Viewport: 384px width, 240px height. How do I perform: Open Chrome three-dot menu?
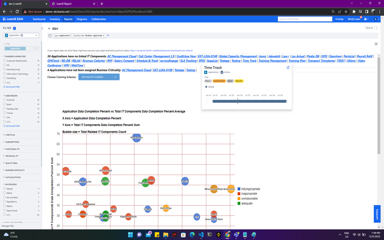click(379, 11)
